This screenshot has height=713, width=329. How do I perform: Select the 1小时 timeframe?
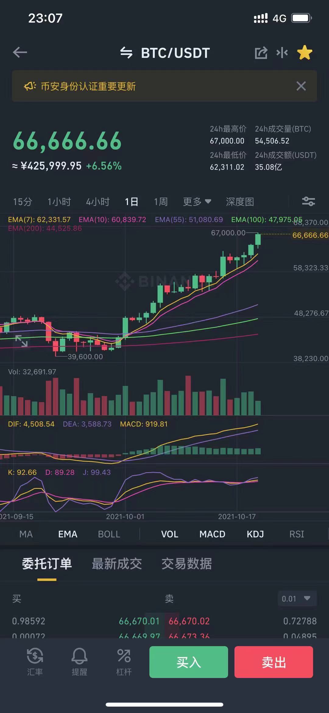(59, 202)
